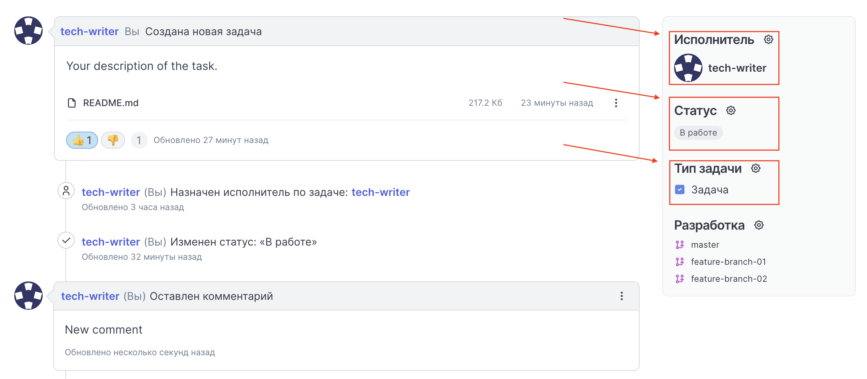
Task: Click checkmark icon of status change event
Action: pyautogui.click(x=66, y=241)
